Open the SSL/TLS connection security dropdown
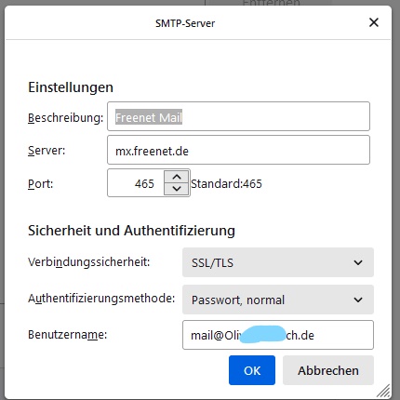 coord(278,262)
